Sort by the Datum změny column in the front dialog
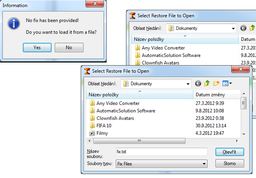256x178 pixels. click(x=217, y=95)
